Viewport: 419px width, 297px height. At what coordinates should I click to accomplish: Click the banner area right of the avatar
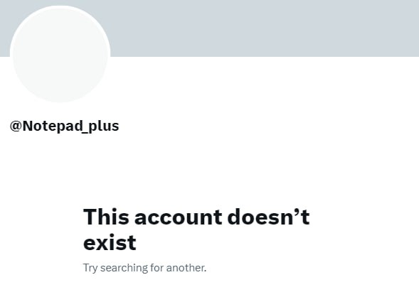(265, 28)
